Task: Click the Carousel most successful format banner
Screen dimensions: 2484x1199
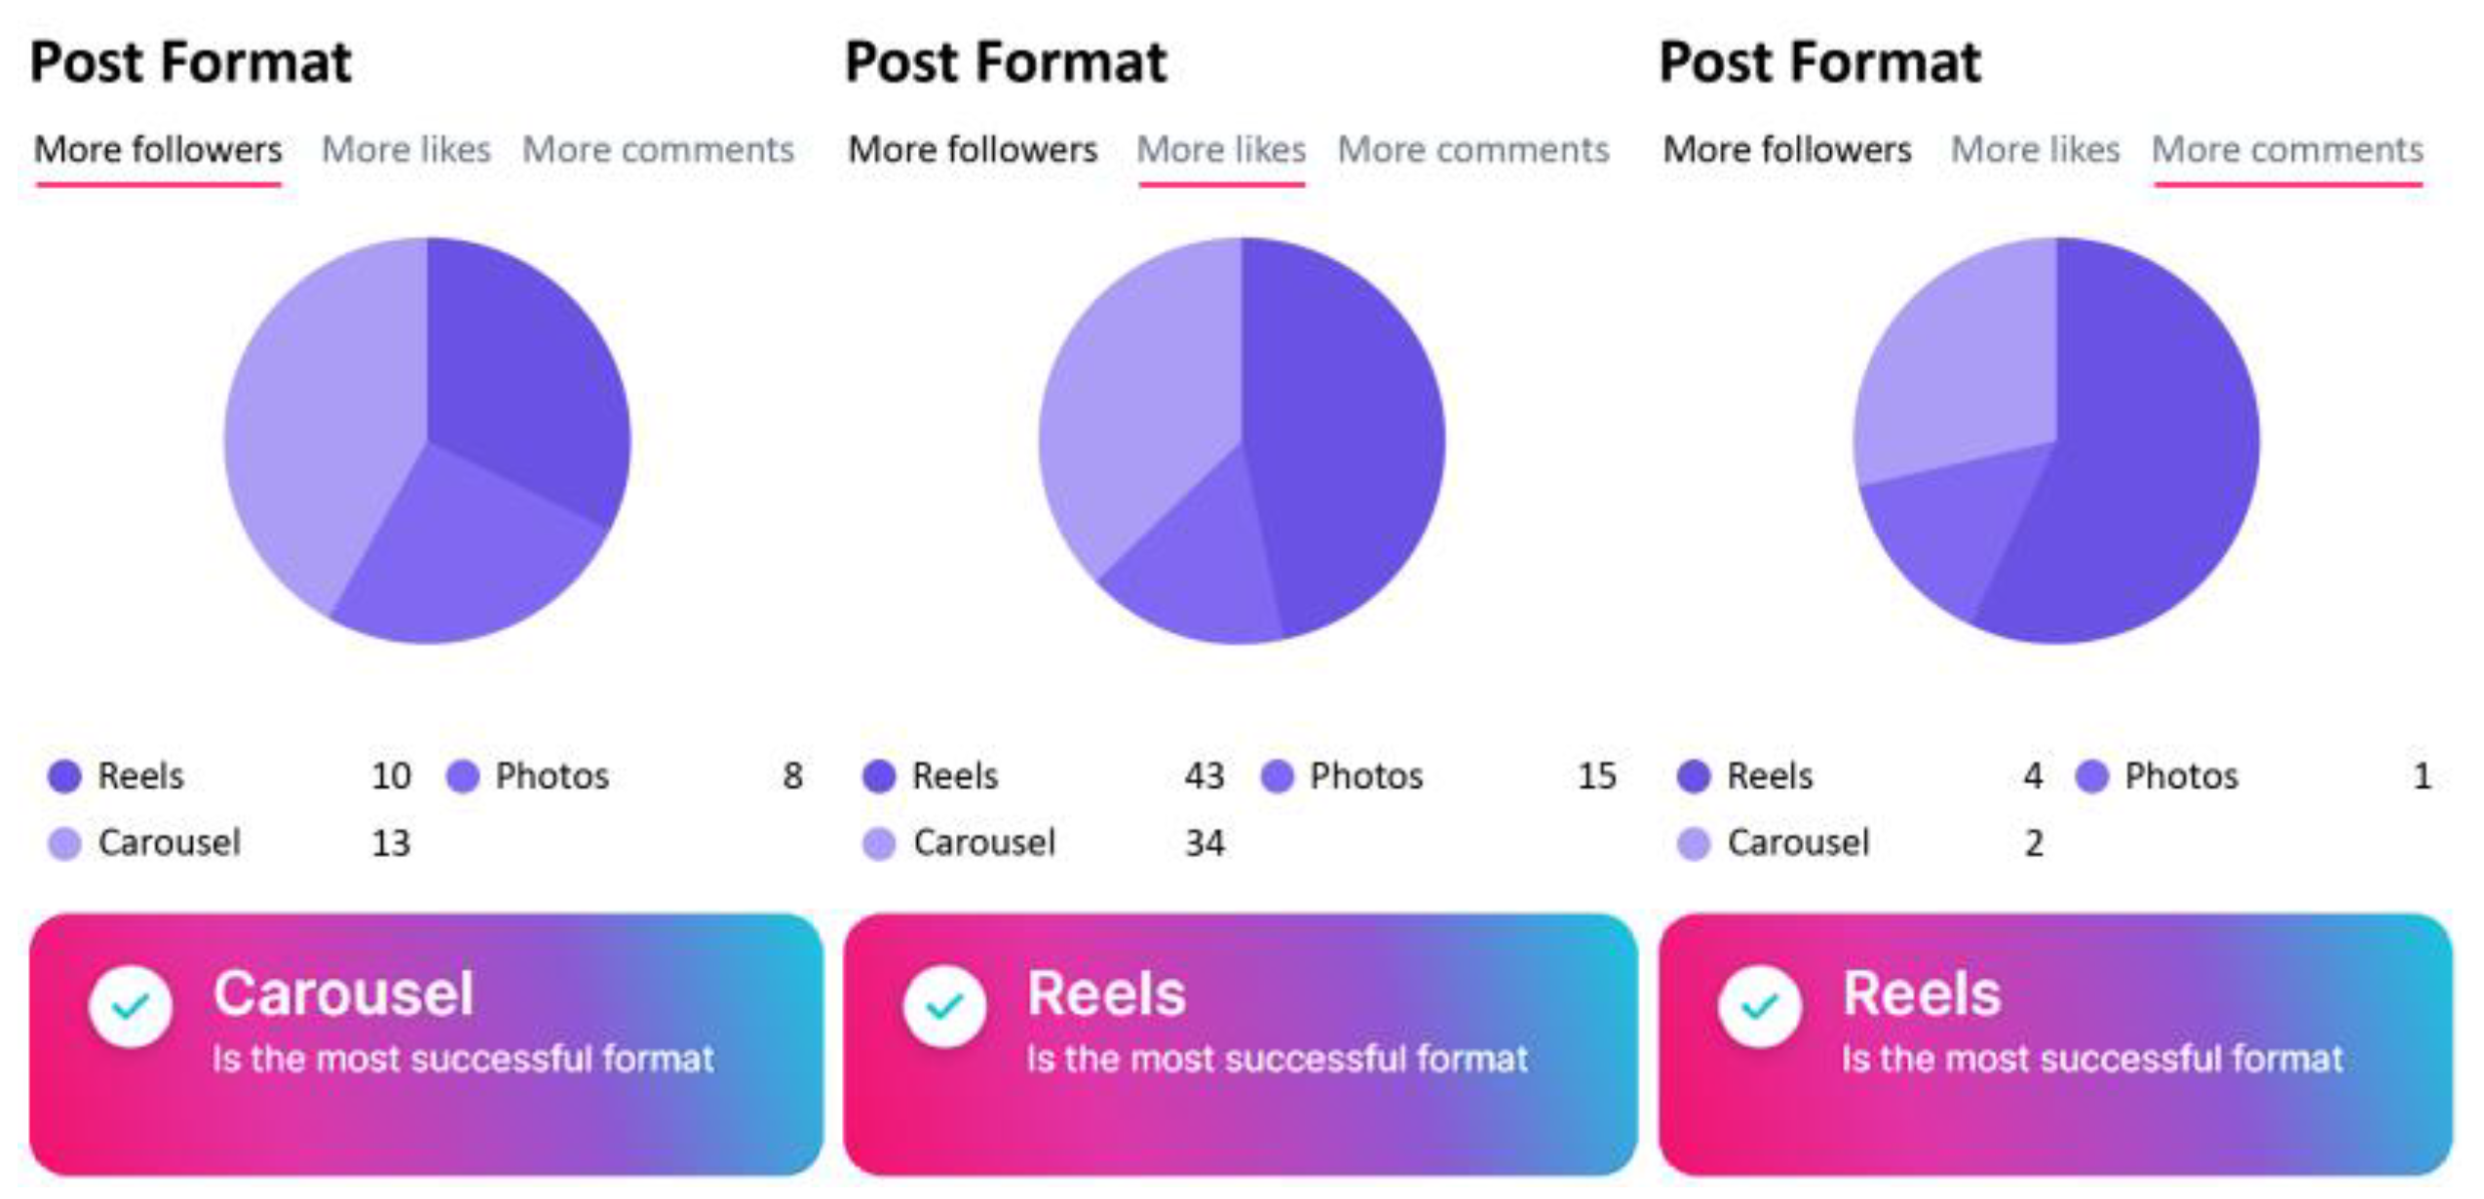Action: (x=426, y=1044)
